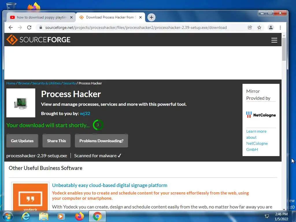The image size is (296, 222).
Task: Open Security & Utilities breadcrumb
Action: (x=47, y=83)
